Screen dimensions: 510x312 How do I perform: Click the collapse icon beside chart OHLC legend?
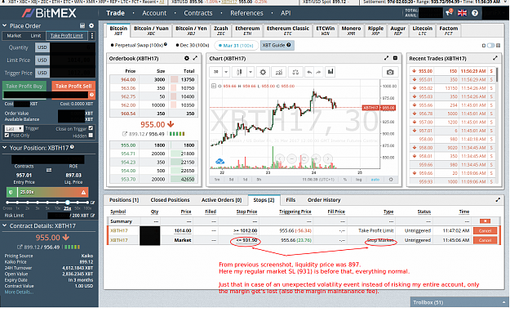click(x=213, y=86)
